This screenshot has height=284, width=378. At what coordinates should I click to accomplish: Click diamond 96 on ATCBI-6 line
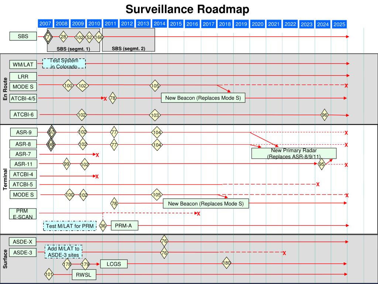click(x=324, y=115)
